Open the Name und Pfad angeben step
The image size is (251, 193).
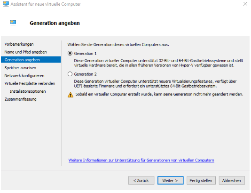point(25,52)
